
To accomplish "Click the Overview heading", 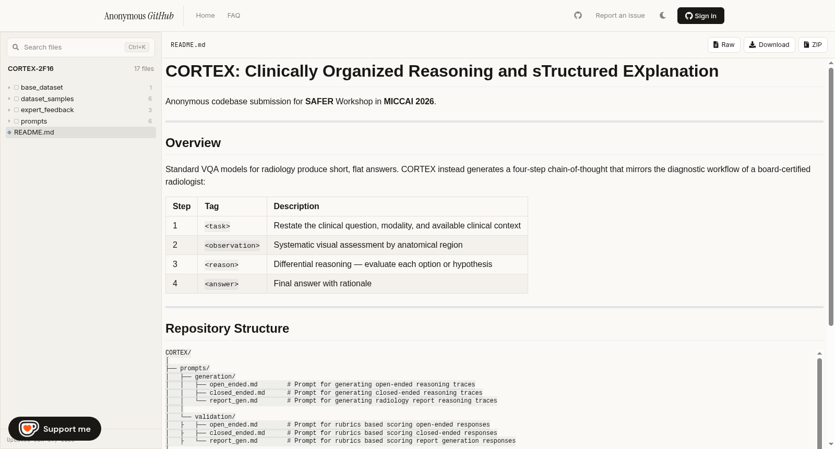I will coord(193,143).
